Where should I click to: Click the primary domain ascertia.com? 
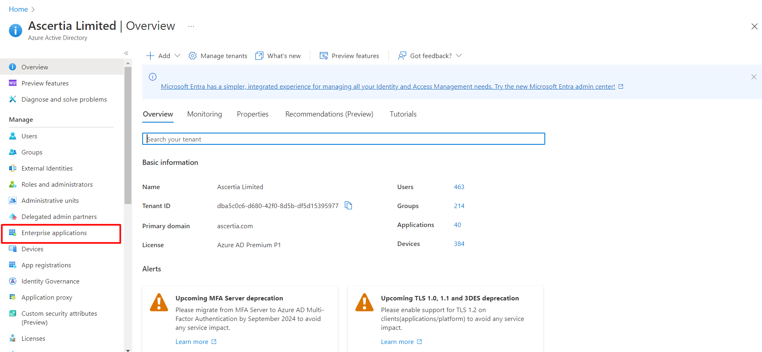pos(235,226)
